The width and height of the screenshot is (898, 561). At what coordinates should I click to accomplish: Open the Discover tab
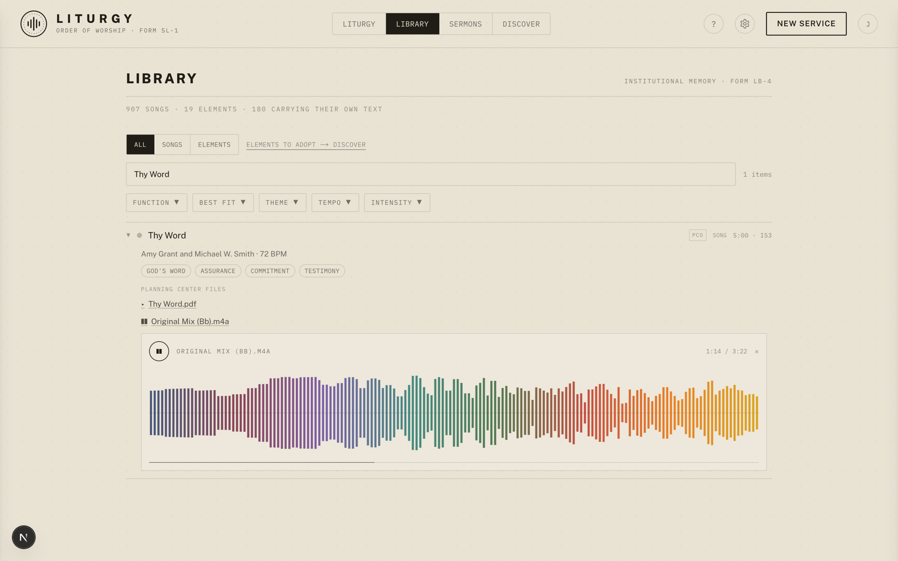pos(521,24)
